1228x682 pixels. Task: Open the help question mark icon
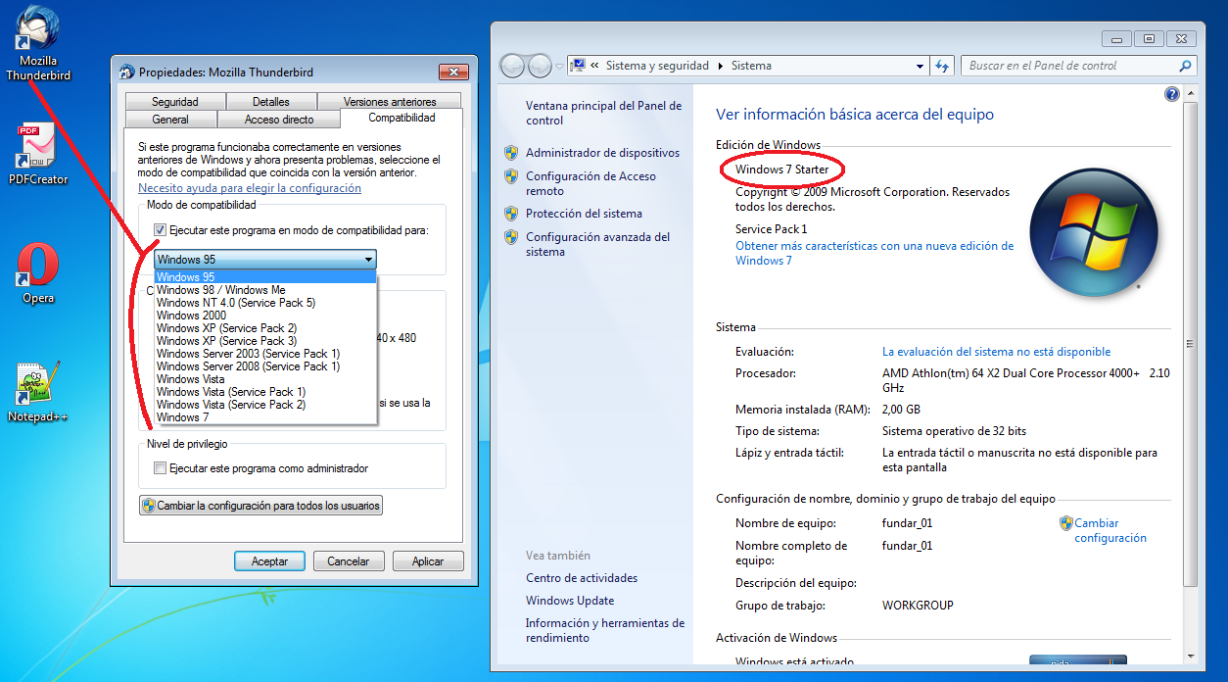tap(1172, 94)
